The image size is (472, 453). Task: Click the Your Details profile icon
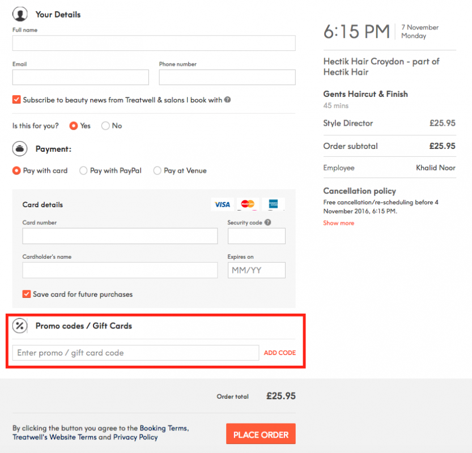[x=20, y=14]
